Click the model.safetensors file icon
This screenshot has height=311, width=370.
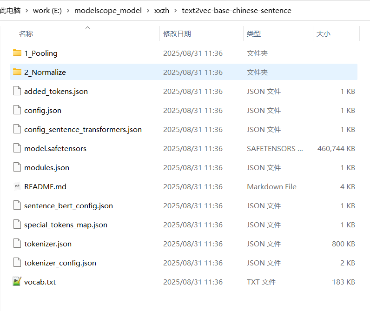point(17,148)
